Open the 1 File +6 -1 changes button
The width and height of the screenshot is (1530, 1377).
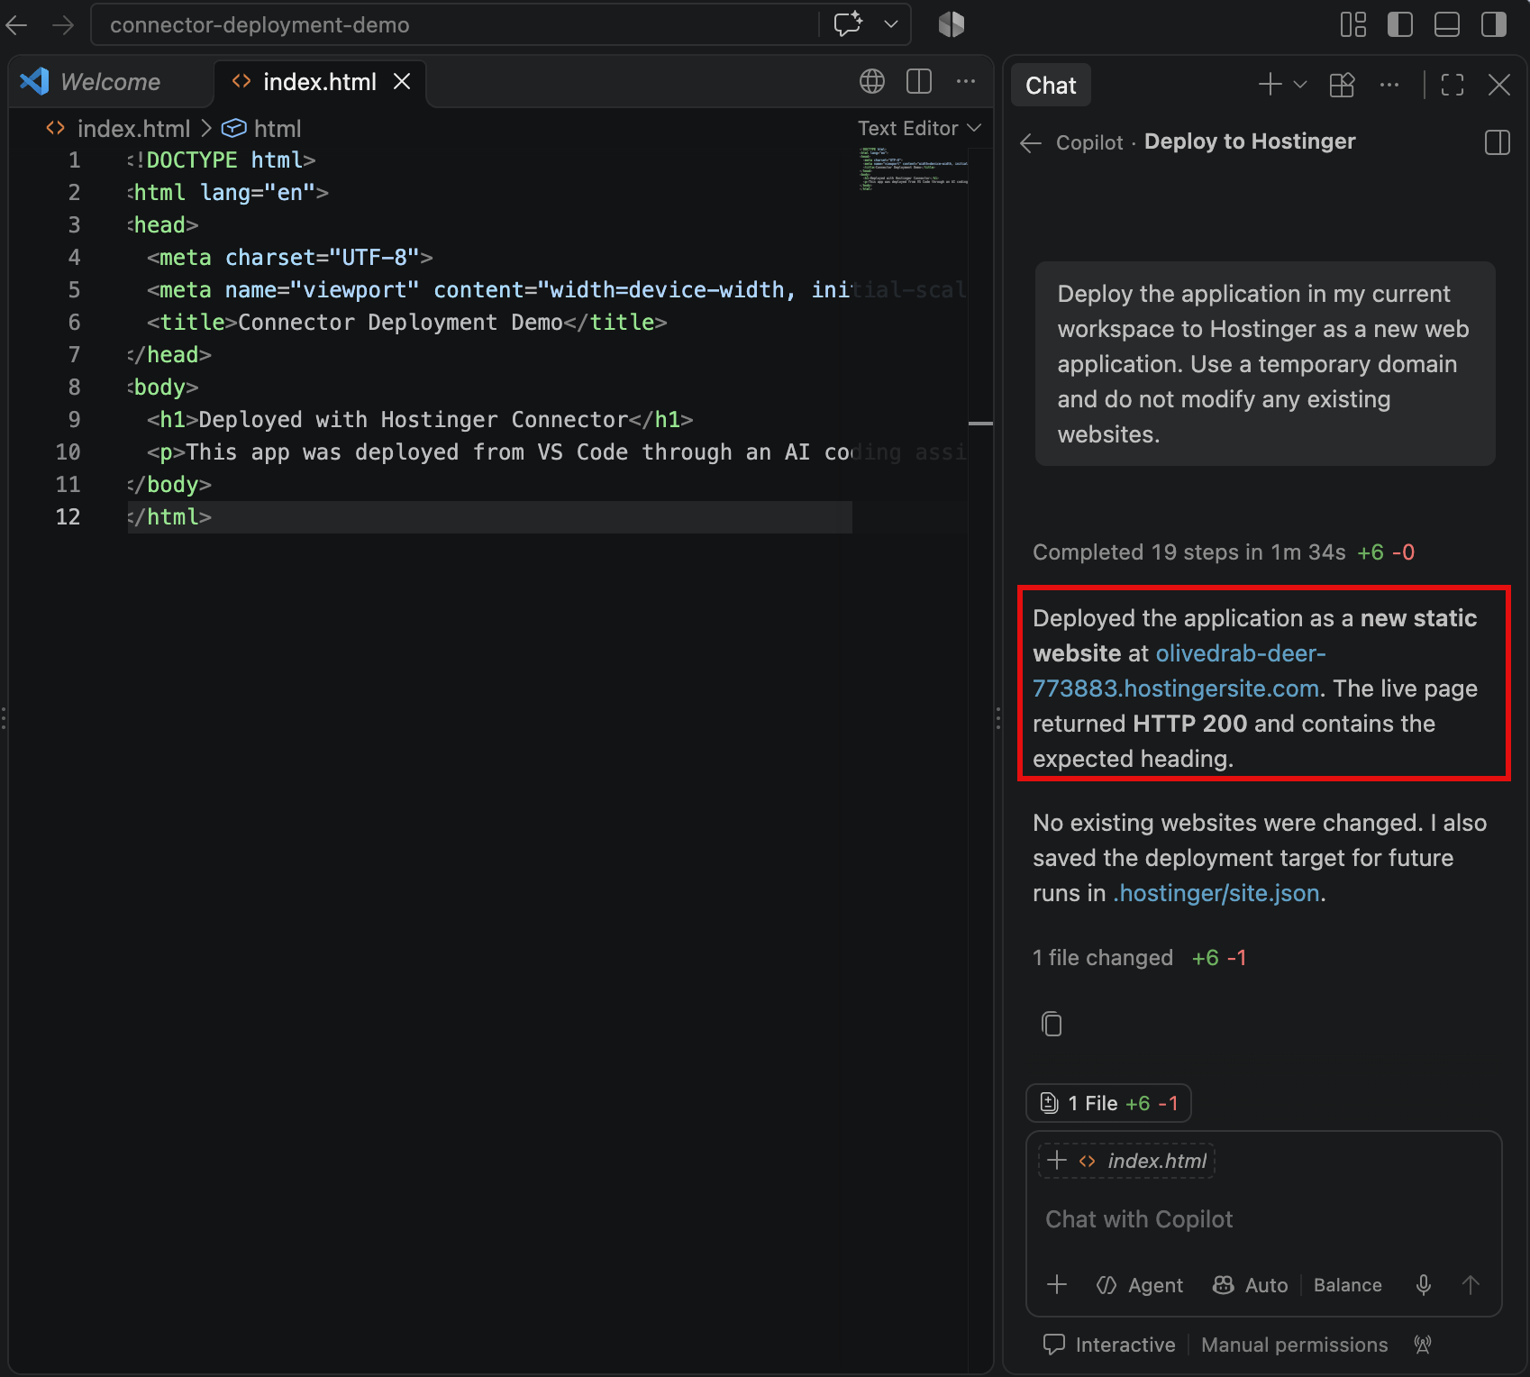1108,1103
